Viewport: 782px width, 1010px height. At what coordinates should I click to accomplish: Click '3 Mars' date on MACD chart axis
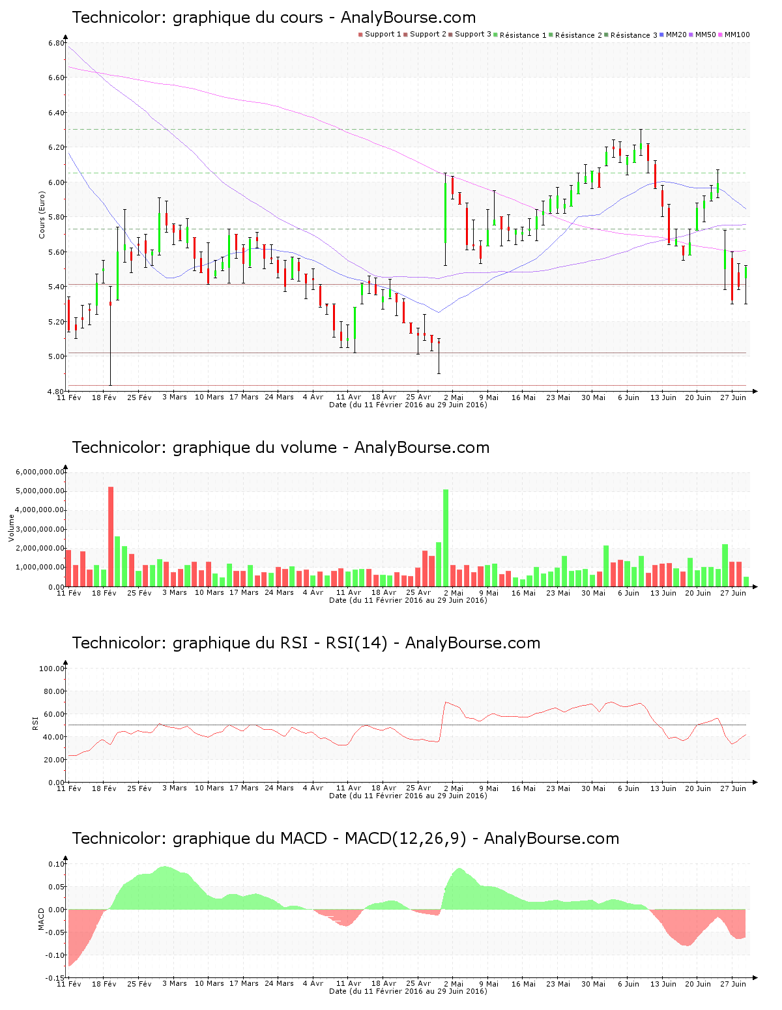[x=174, y=983]
